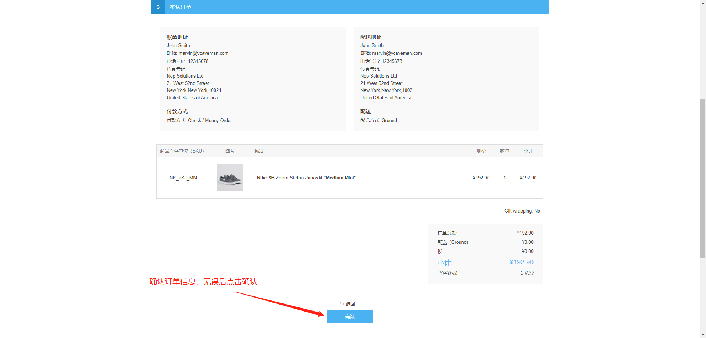
Task: Click the blue 确认 button
Action: click(350, 317)
